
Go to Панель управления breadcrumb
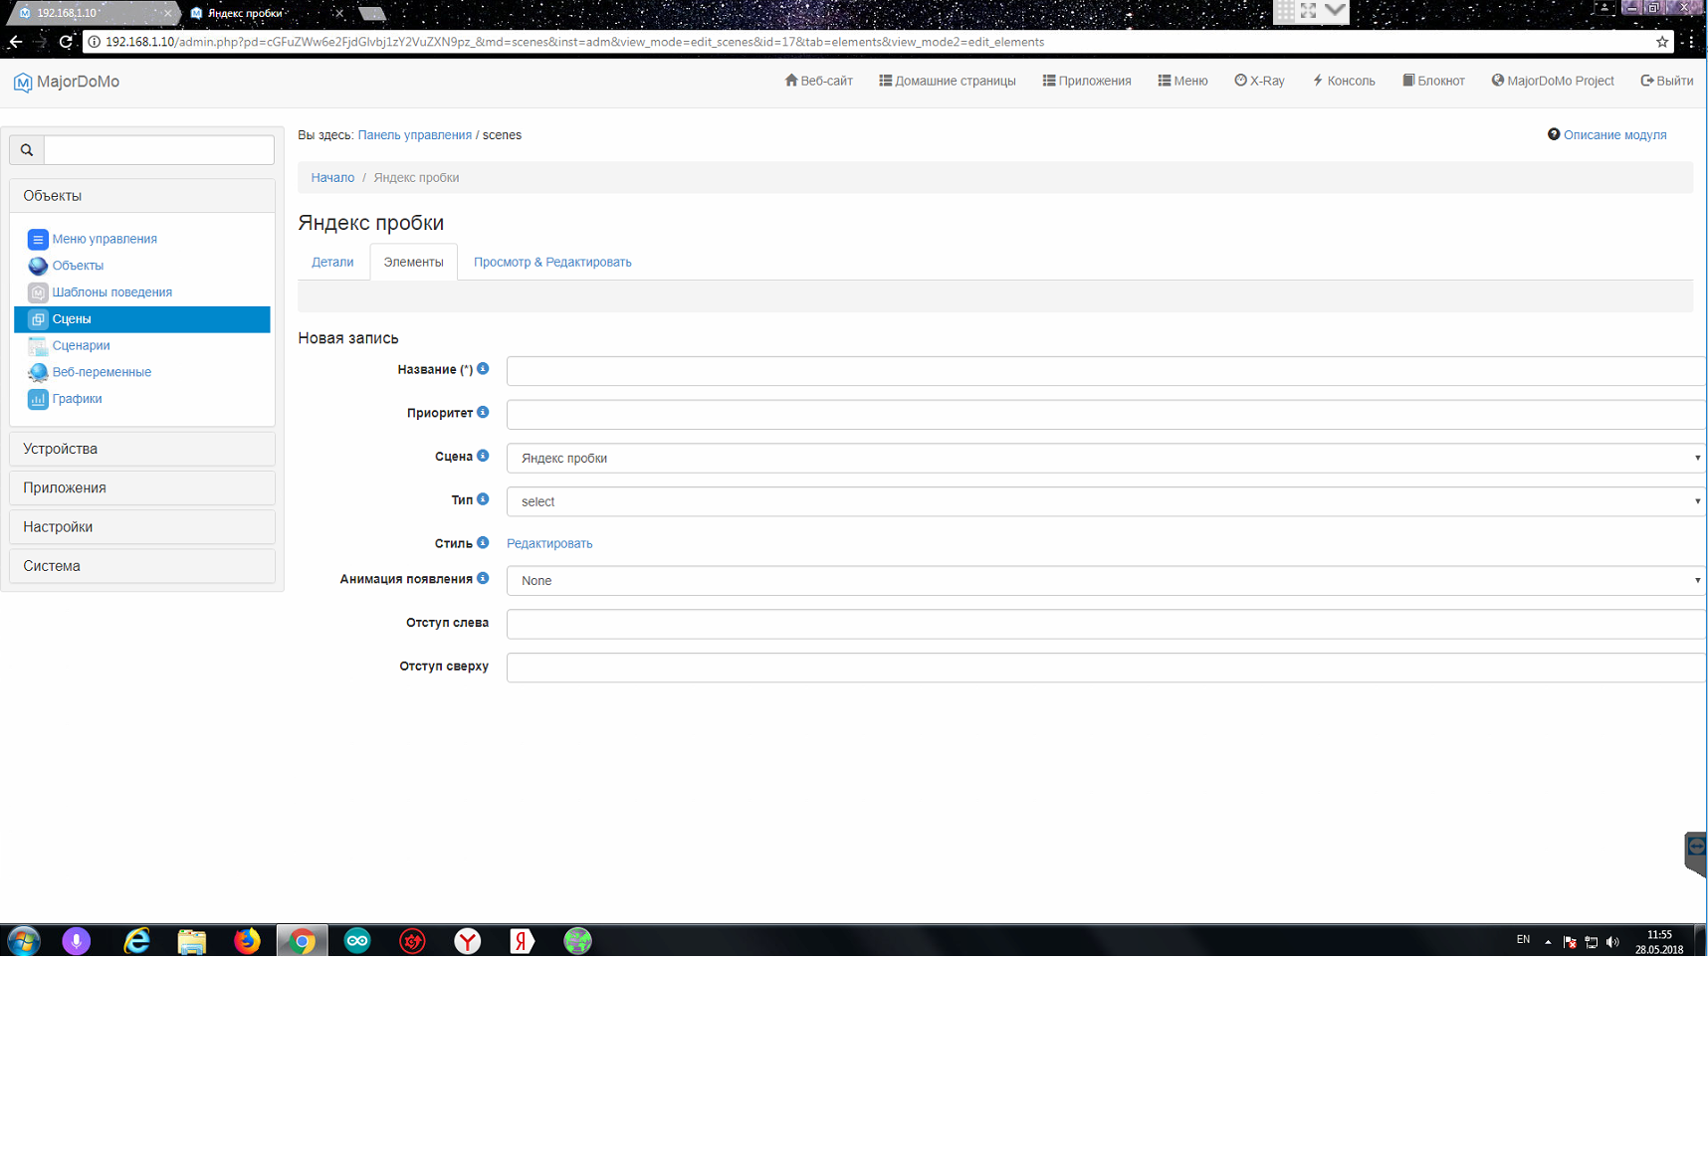point(415,135)
